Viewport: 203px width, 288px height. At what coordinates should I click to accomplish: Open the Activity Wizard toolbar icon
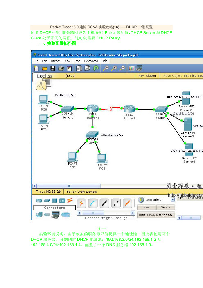pyautogui.click(x=69, y=69)
